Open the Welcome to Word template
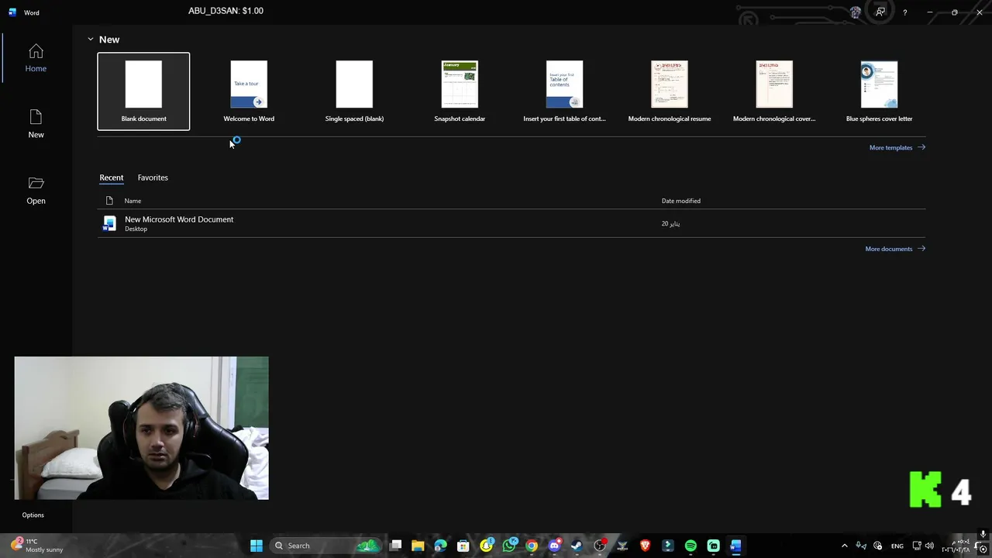The image size is (992, 558). [x=249, y=91]
